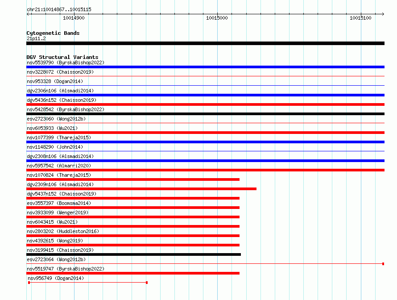Select the esv2723060 (Wong2012b) label
Image resolution: width=397 pixels, height=300 pixels.
click(x=56, y=119)
